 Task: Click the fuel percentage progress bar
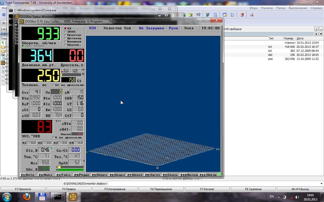(71, 75)
